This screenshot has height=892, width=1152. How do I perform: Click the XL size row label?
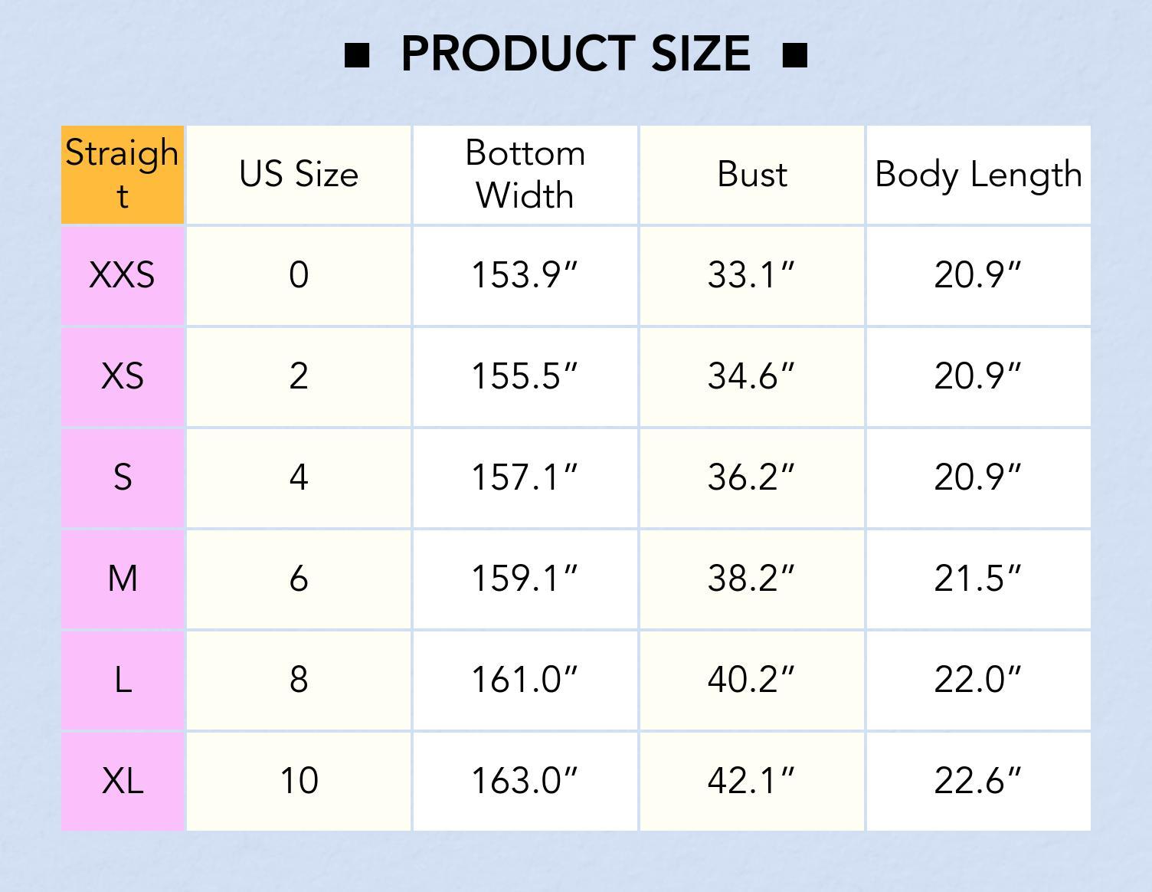(x=123, y=781)
